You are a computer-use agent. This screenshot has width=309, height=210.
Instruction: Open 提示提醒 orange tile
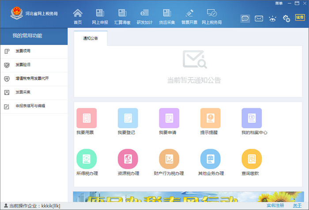[x=210, y=118]
